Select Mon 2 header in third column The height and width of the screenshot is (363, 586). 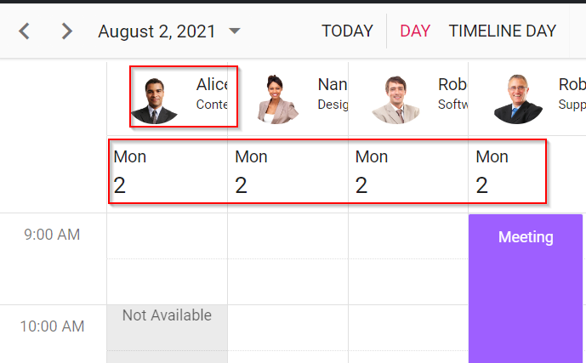(x=407, y=172)
